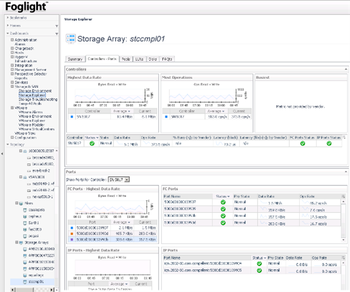
Task: Select the Controllers - Ports tab
Action: coord(102,59)
